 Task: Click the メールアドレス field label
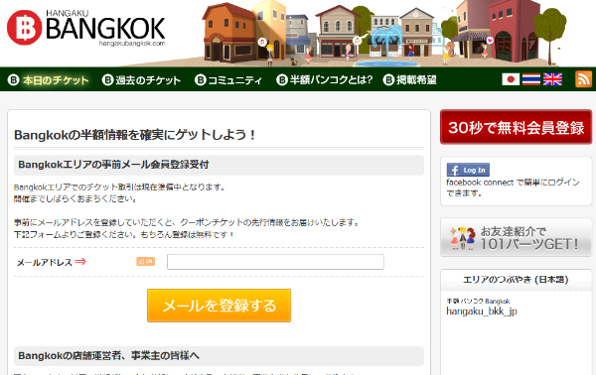click(44, 262)
